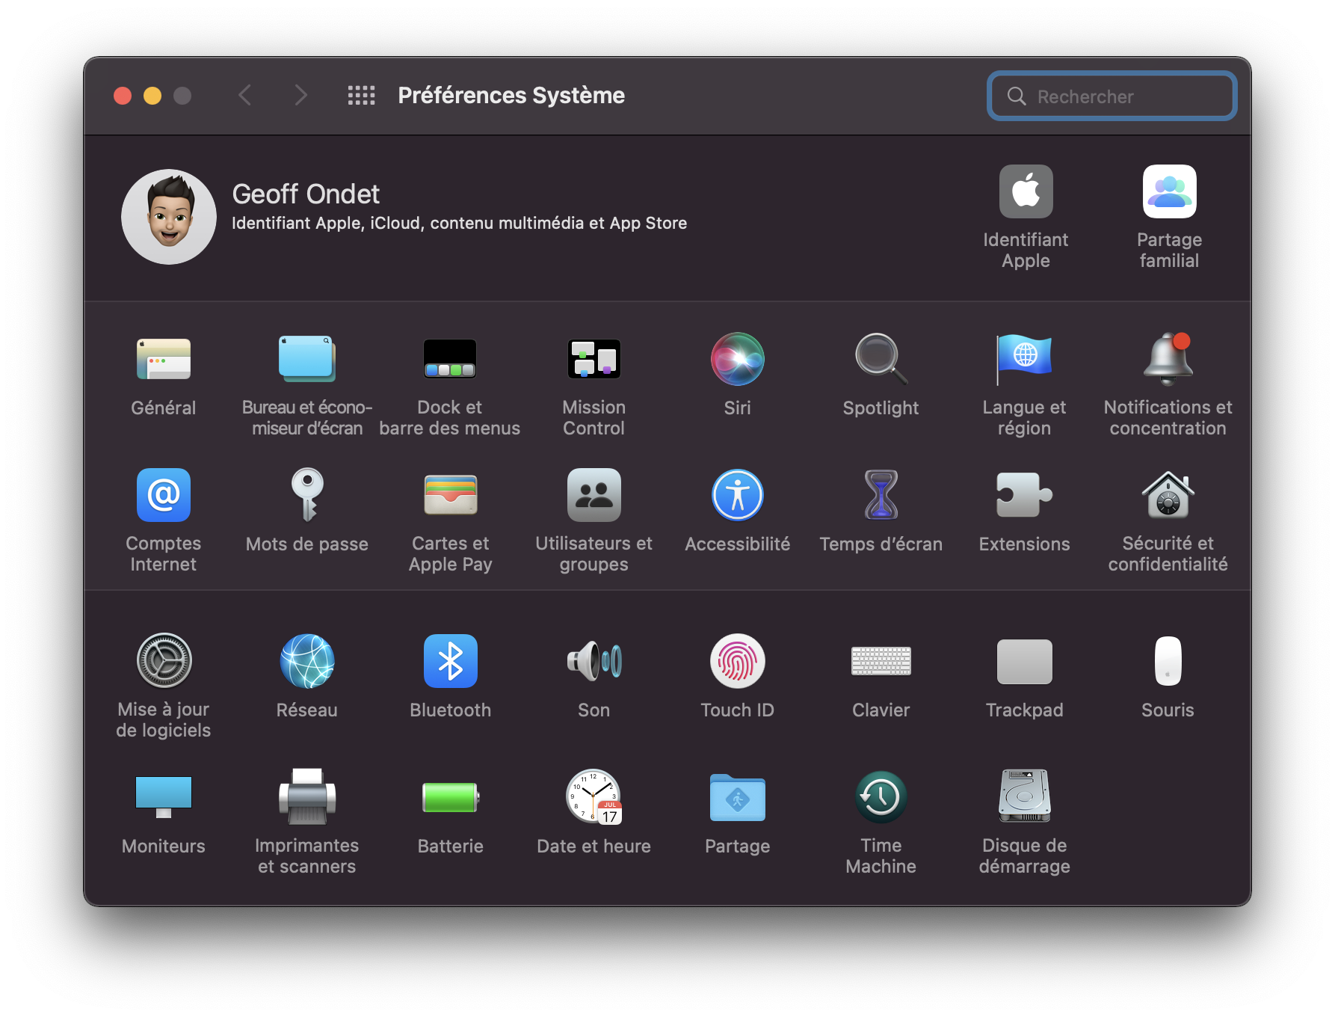Open Trackpad settings
1335x1017 pixels.
[x=1025, y=661]
